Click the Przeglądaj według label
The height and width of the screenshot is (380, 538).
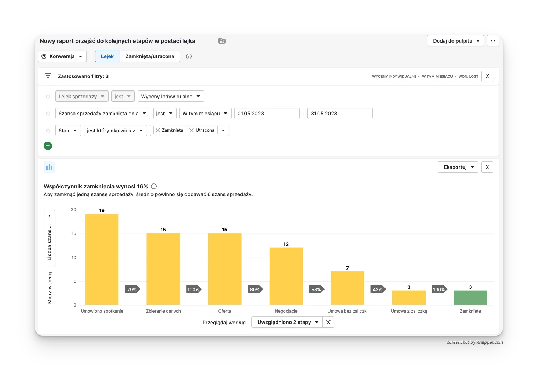pyautogui.click(x=224, y=323)
